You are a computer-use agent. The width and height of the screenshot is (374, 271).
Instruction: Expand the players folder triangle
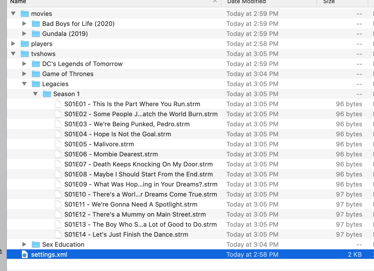tap(13, 44)
